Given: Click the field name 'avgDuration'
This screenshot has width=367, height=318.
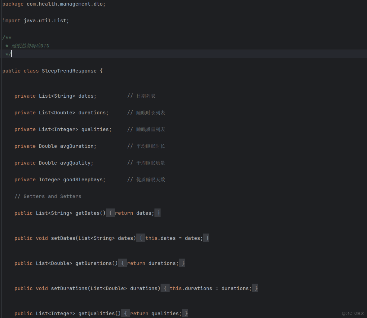Looking at the screenshot, I should coord(77,146).
